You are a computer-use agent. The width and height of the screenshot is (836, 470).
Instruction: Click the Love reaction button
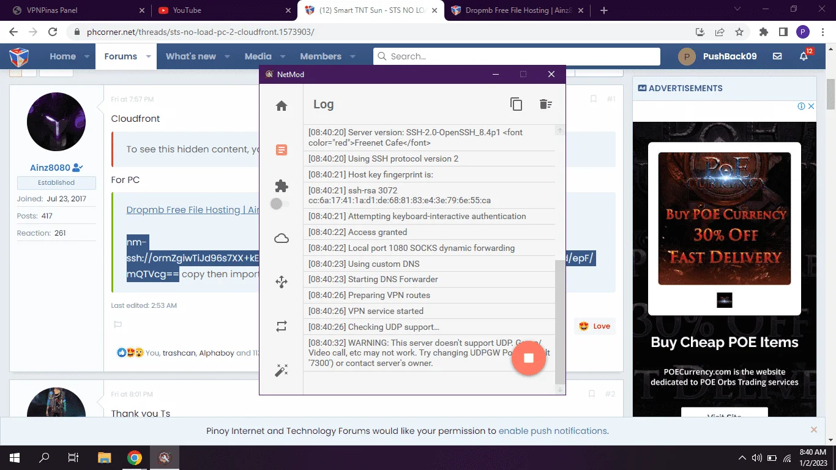(x=595, y=326)
